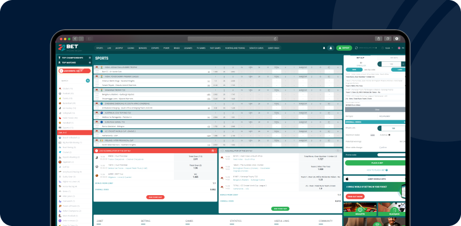The image size is (461, 226).
Task: Open the Esports menu item
Action: coord(155,48)
